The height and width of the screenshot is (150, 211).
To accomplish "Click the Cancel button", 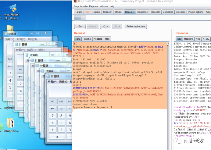I will (x=93, y=27).
